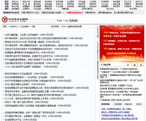This screenshot has width=146, height=121.
Task: Select the 百度 search radio button
Action: (x=57, y=20)
